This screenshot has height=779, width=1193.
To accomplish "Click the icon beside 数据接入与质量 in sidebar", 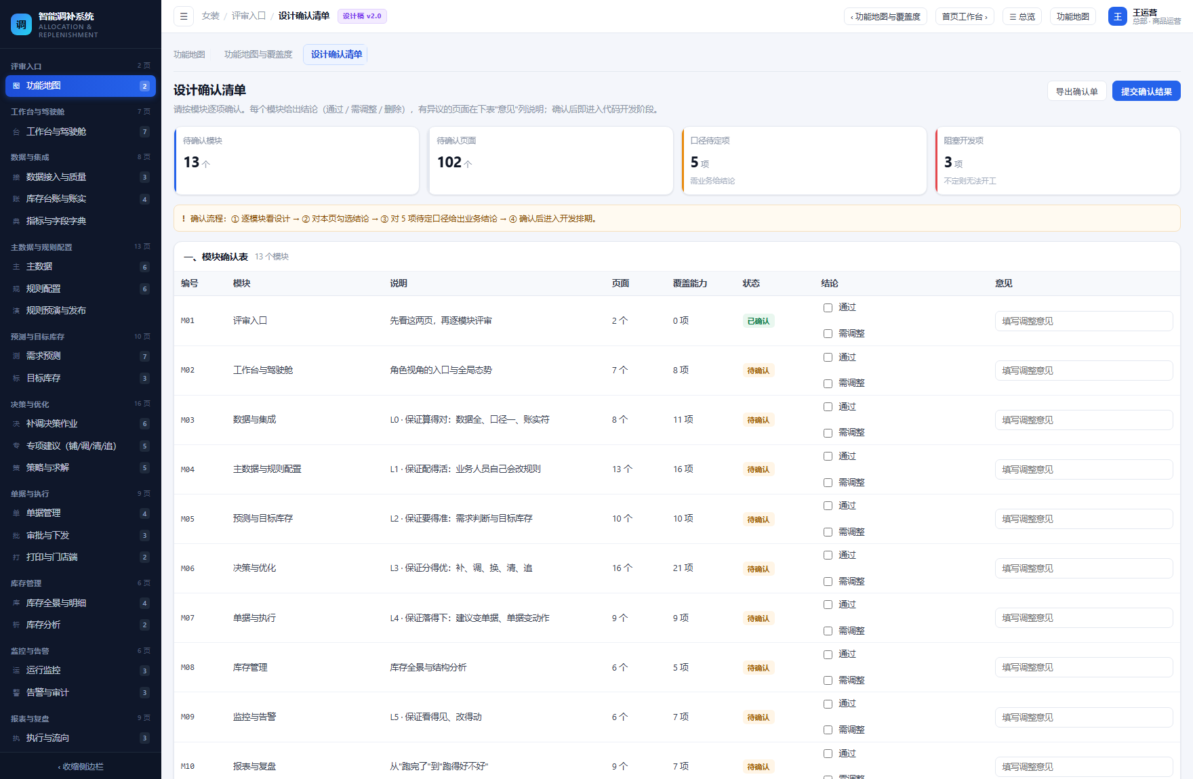I will coord(16,177).
